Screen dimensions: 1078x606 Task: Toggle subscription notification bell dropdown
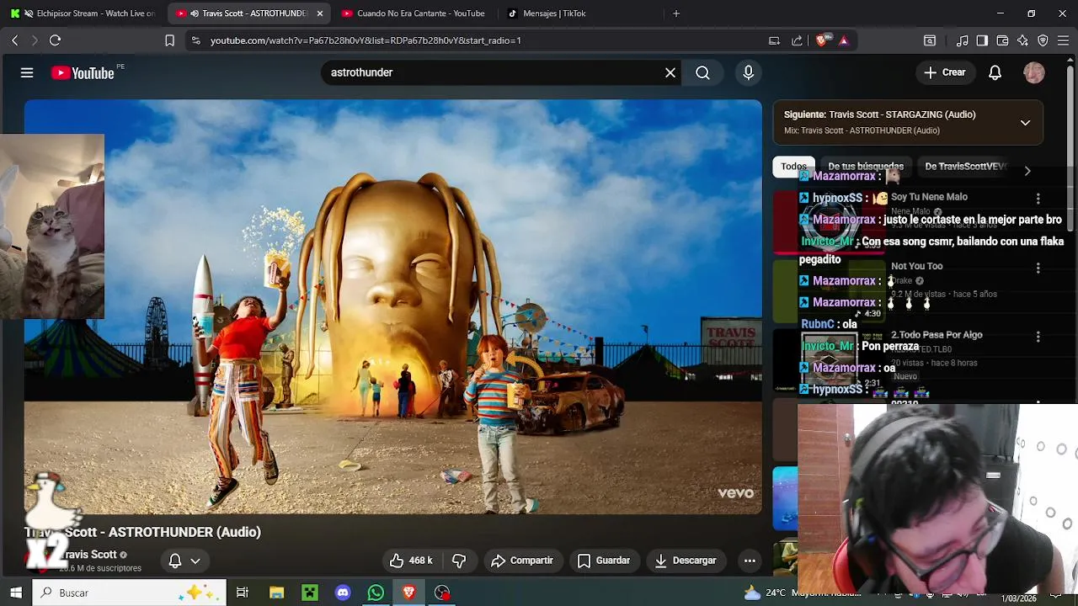[x=184, y=561]
